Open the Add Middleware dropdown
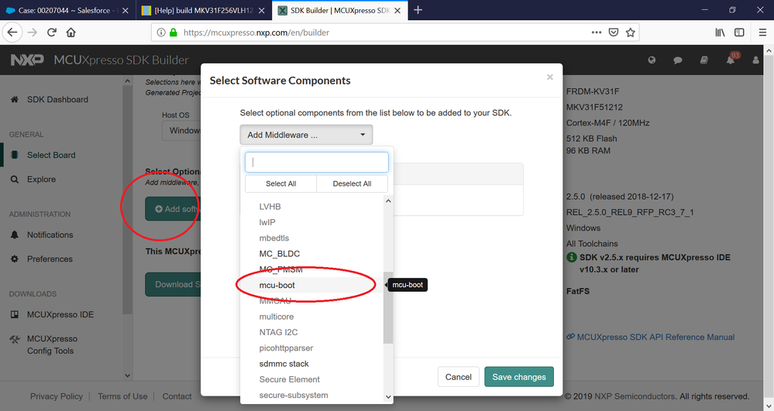 coord(306,135)
